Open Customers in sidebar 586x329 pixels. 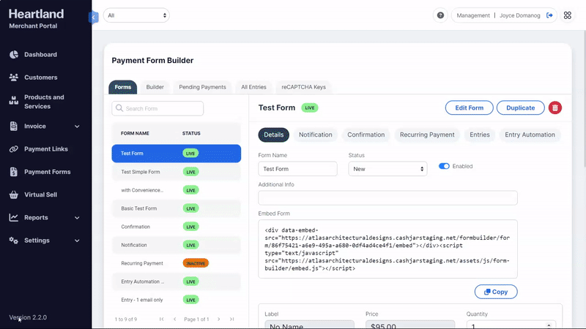coord(40,77)
